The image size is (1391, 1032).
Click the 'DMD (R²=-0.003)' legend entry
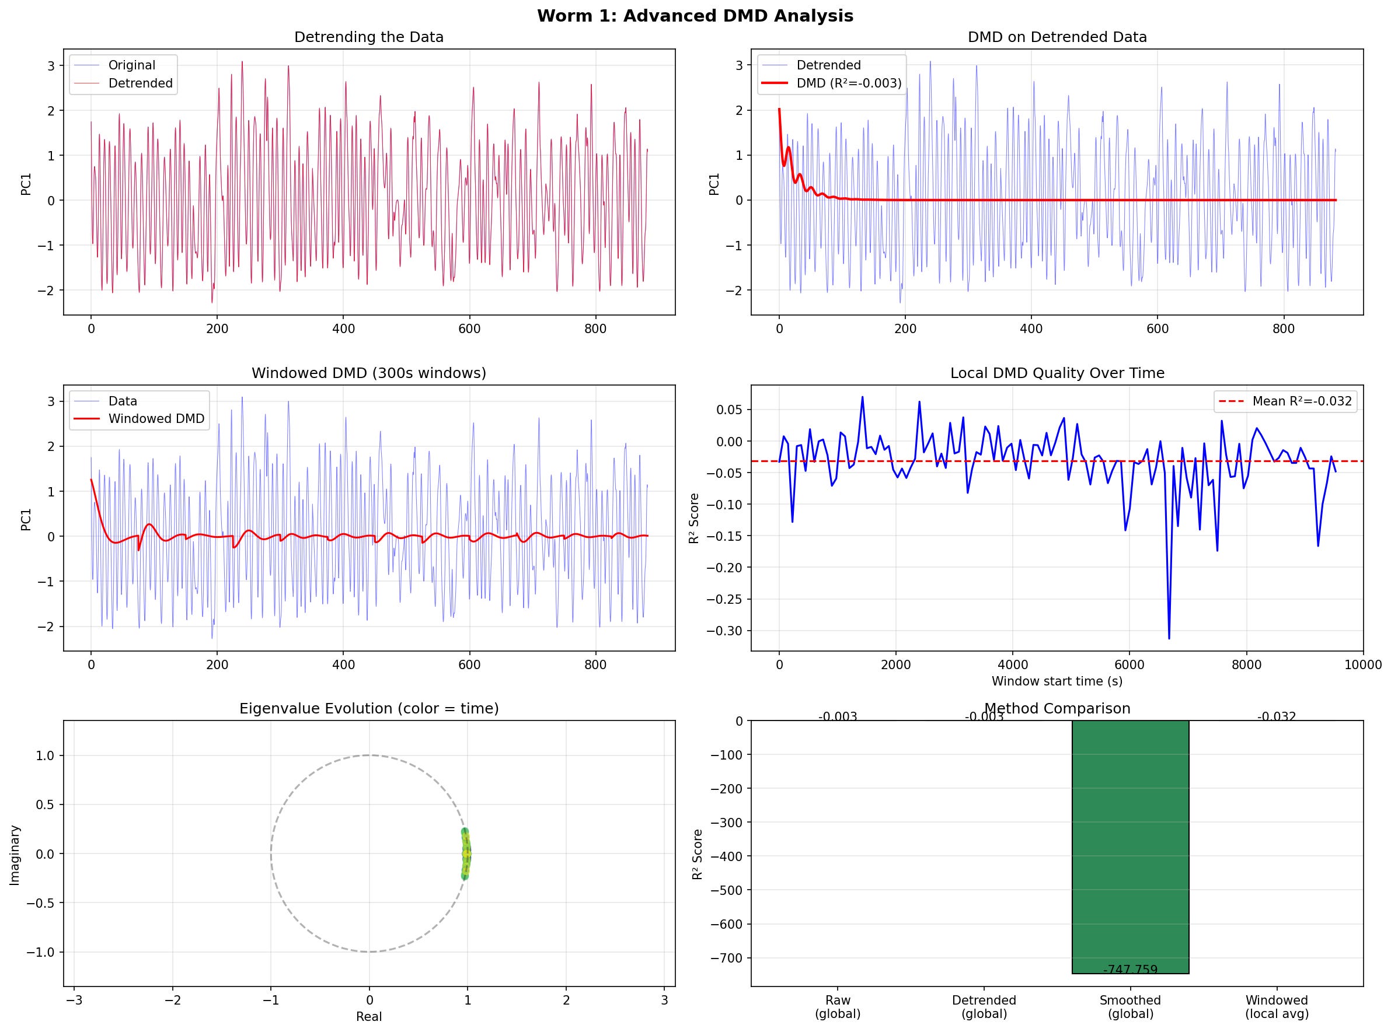pos(849,83)
